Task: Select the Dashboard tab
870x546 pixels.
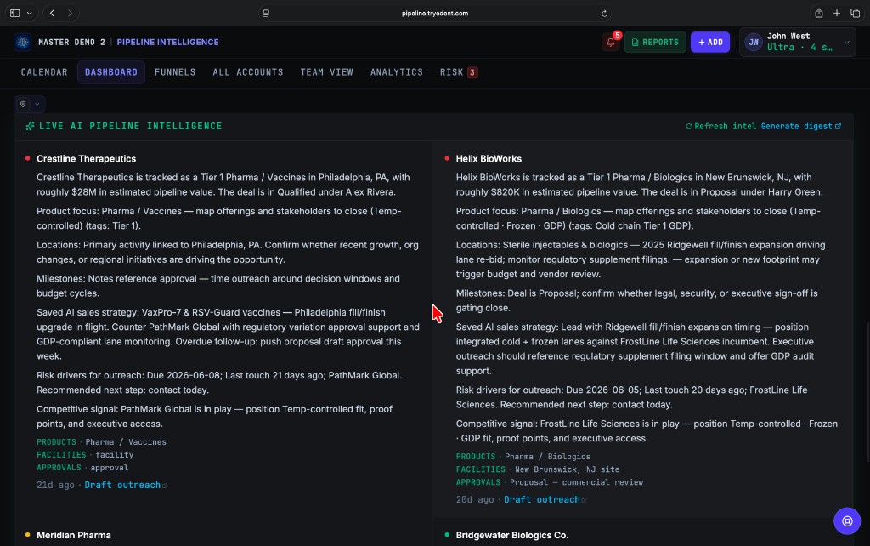Action: [111, 72]
